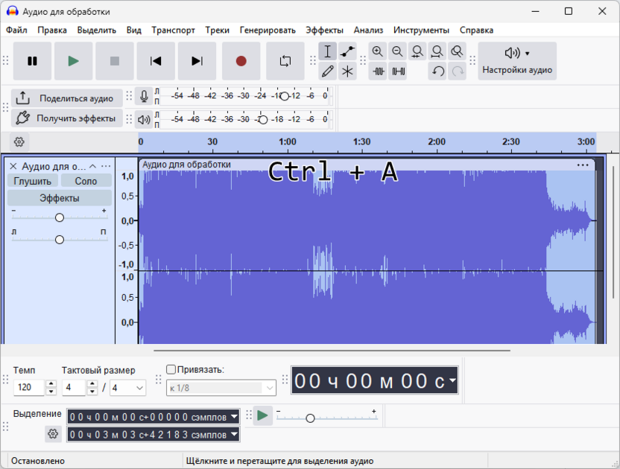Skip to start of the track

tap(156, 61)
